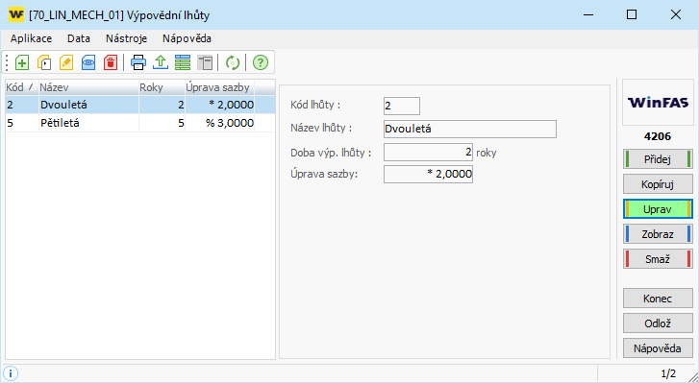The width and height of the screenshot is (699, 383).
Task: Click the Přidej button
Action: 658,159
